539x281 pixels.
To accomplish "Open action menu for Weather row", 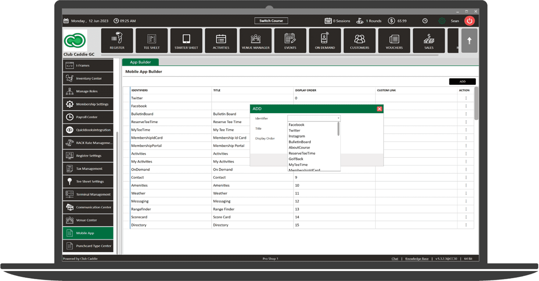I will tap(466, 193).
